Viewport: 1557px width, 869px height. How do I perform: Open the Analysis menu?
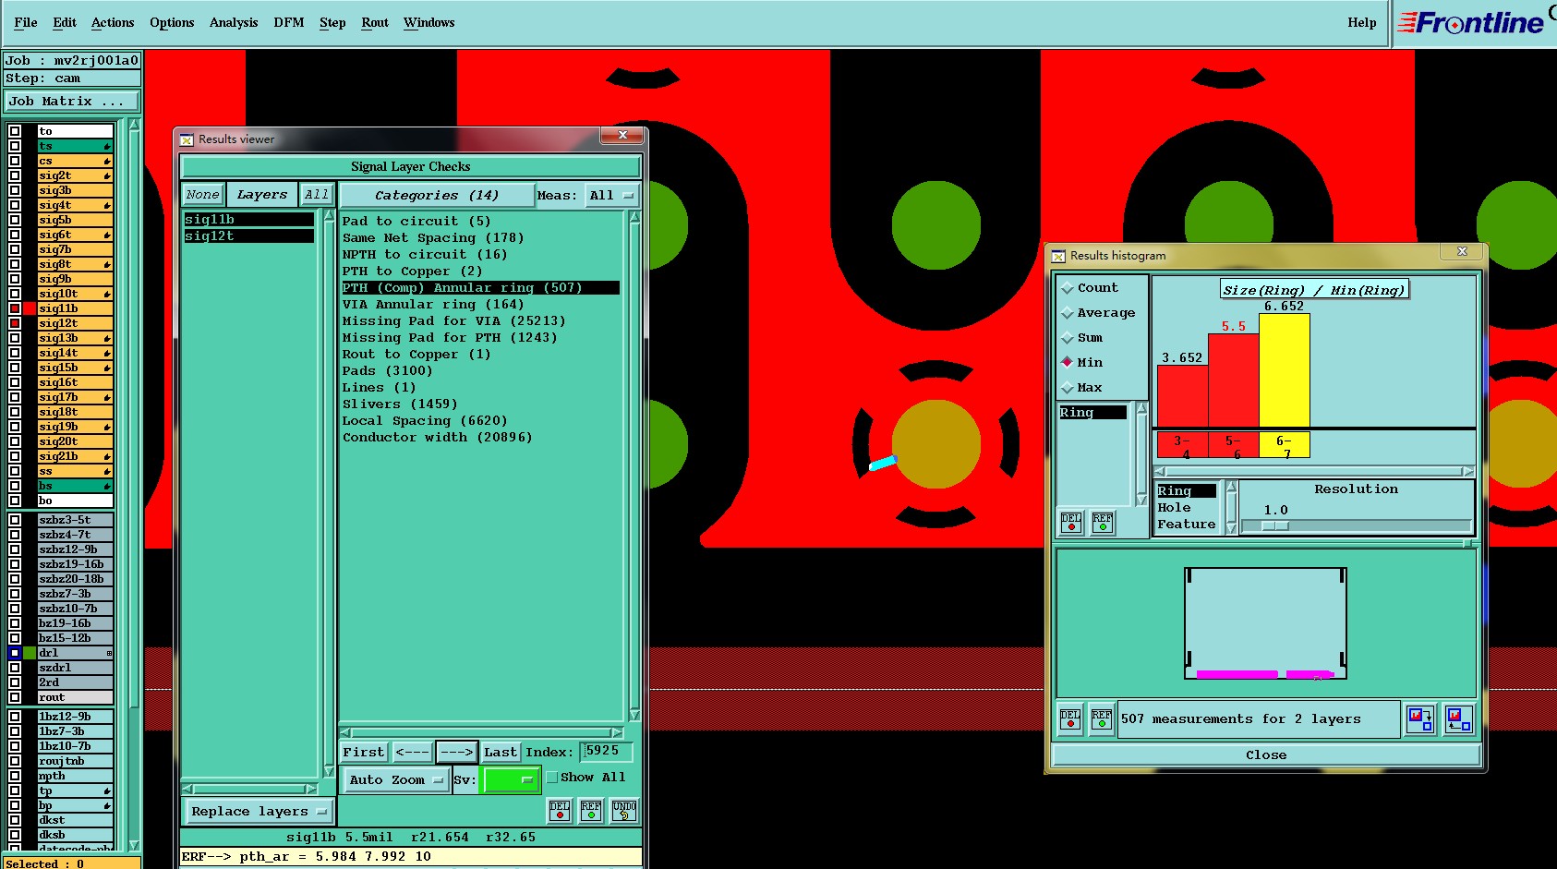tap(234, 23)
